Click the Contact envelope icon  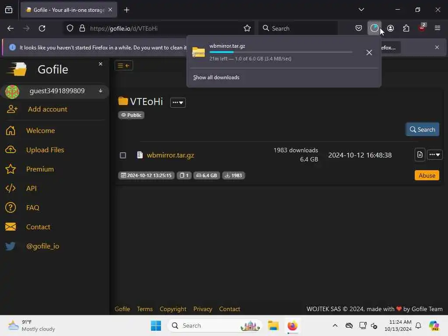point(10,227)
